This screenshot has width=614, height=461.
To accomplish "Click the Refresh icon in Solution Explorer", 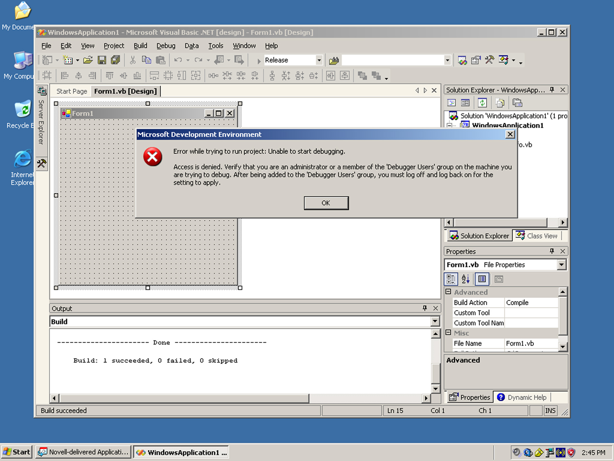I will point(482,103).
